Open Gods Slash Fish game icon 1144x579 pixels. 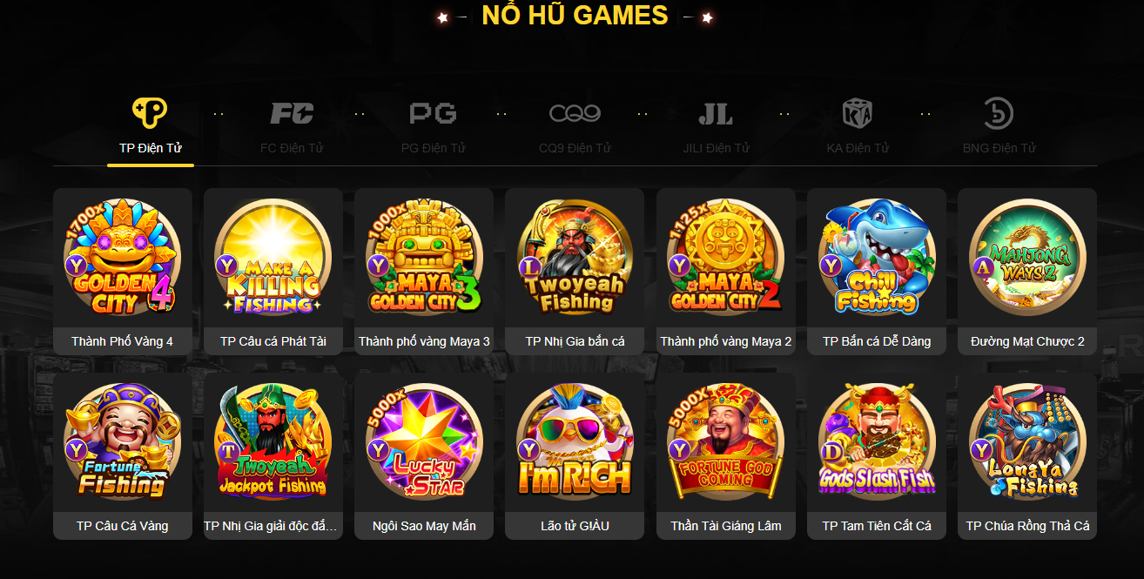(877, 441)
